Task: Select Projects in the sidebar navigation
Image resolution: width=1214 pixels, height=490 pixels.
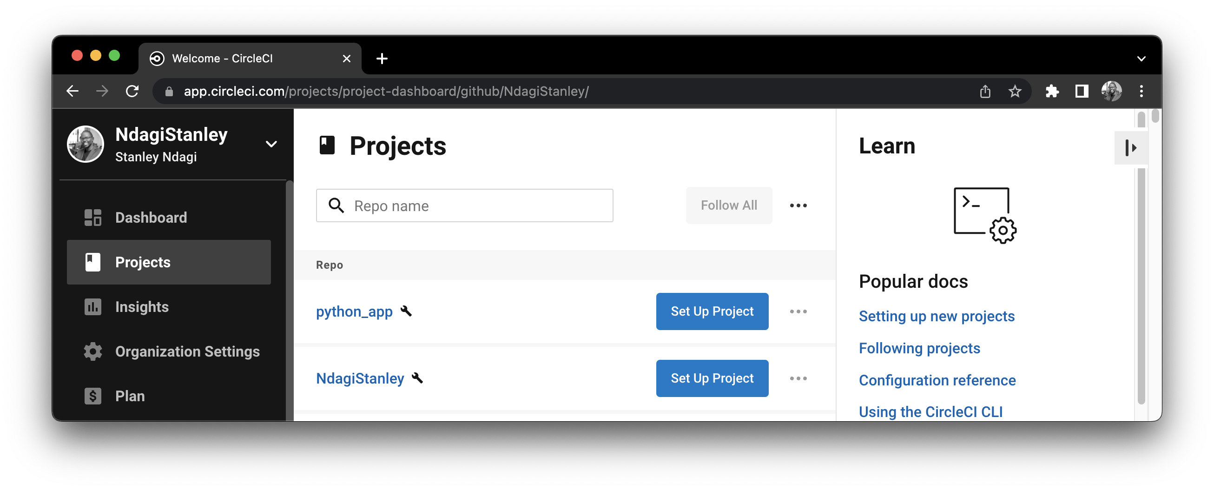Action: pos(142,262)
